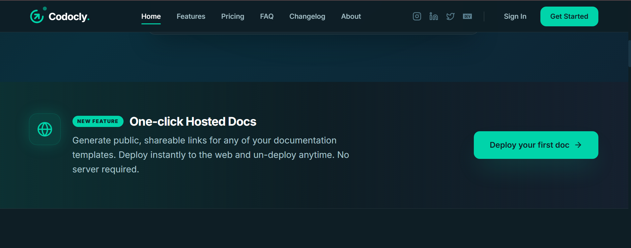Open the LinkedIn social icon
The height and width of the screenshot is (248, 631).
(434, 16)
